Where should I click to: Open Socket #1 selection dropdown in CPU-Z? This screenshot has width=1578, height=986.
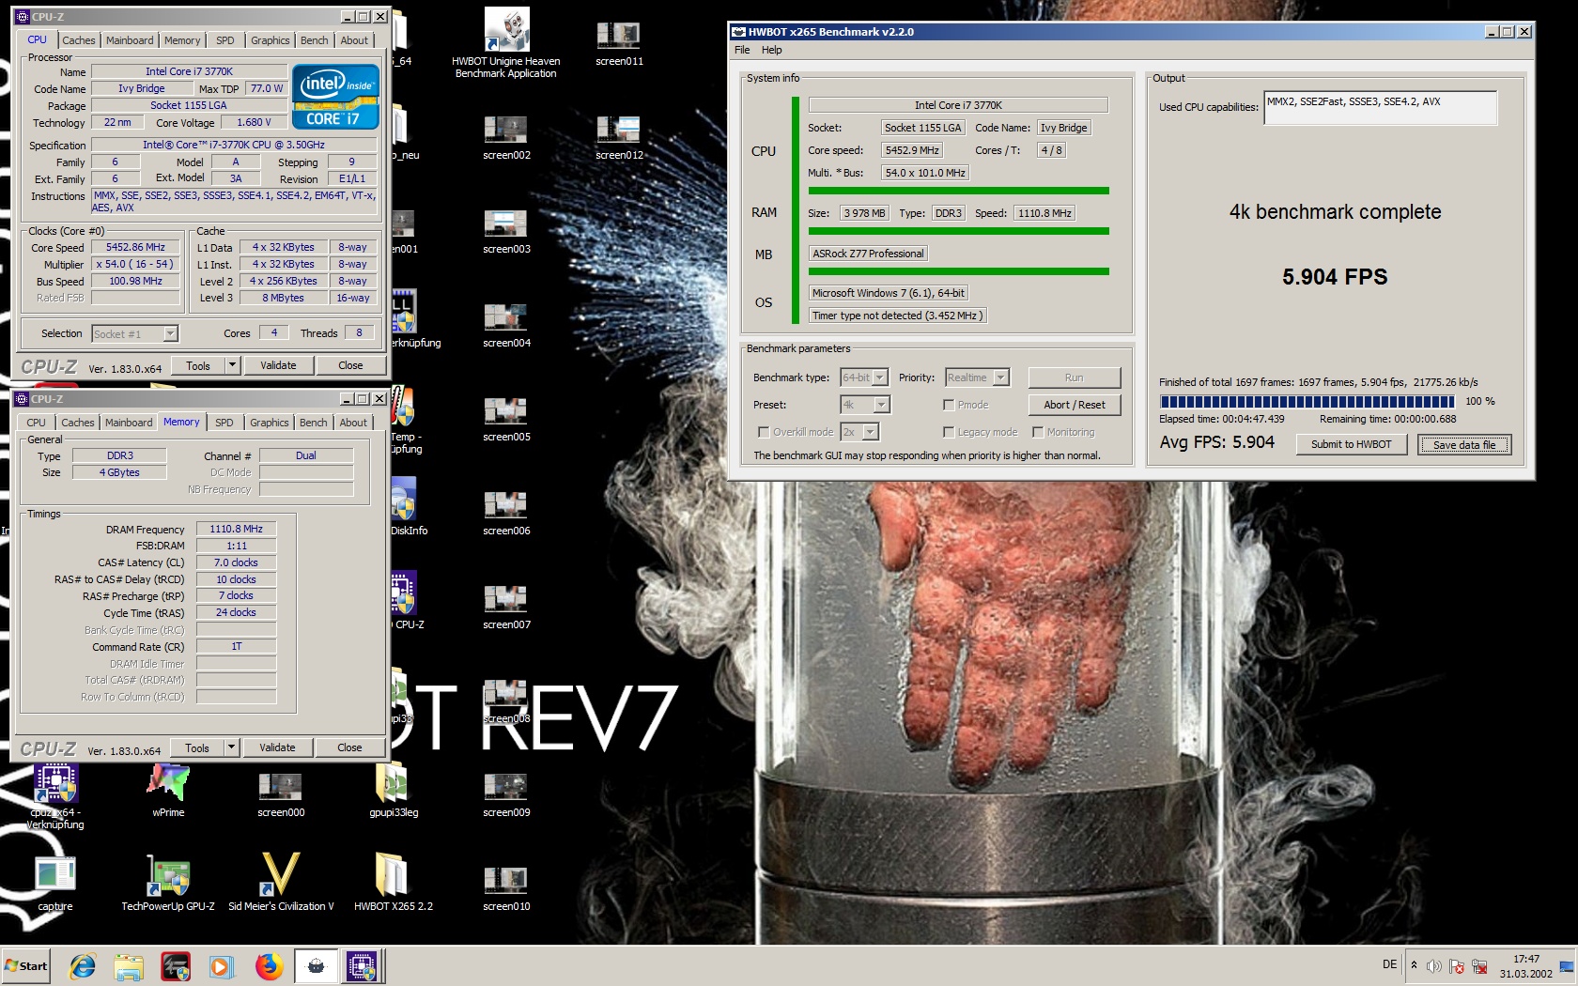click(x=135, y=333)
